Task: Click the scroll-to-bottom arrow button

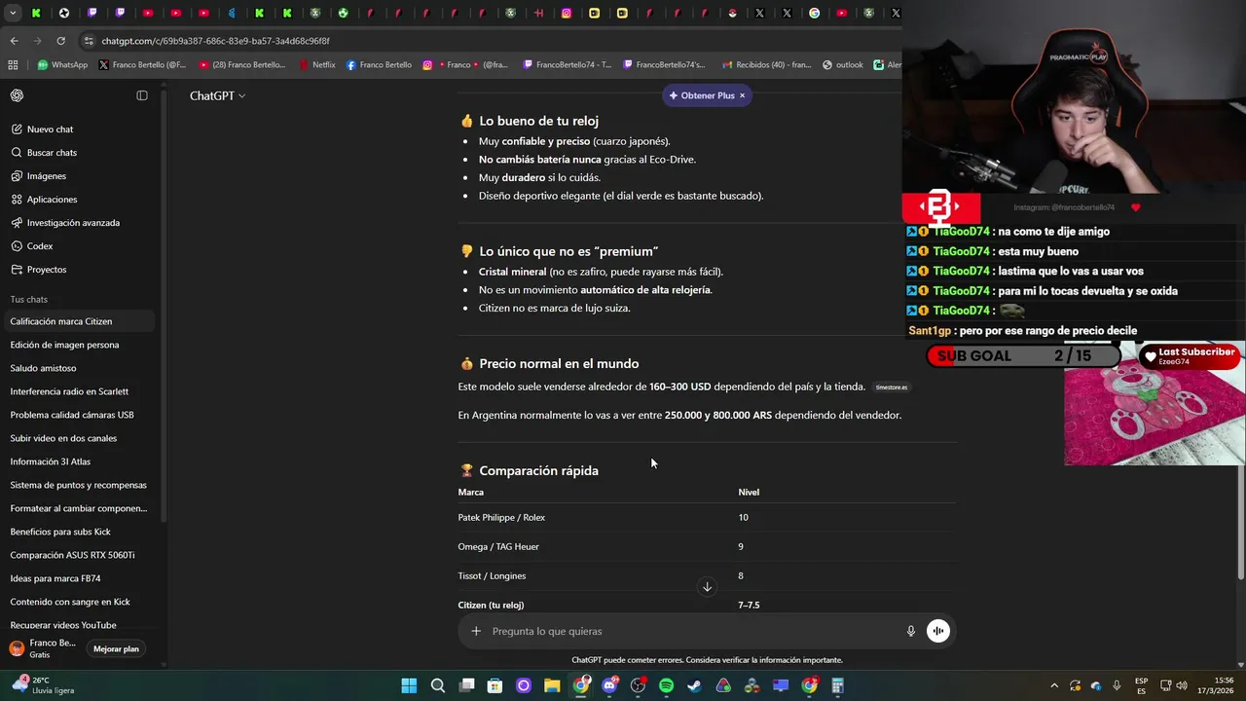Action: tap(708, 586)
